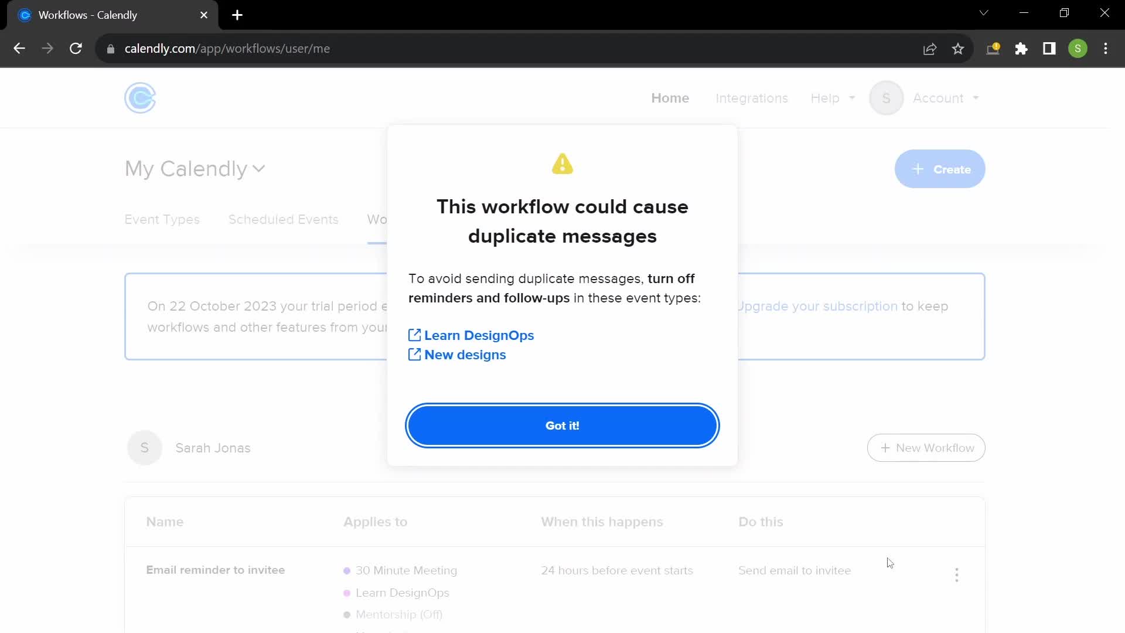Viewport: 1125px width, 633px height.
Task: Click the Got it! confirmation button
Action: click(562, 425)
